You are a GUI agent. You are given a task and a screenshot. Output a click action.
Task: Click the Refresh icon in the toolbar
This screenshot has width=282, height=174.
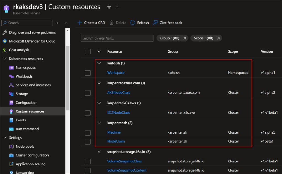pos(133,23)
